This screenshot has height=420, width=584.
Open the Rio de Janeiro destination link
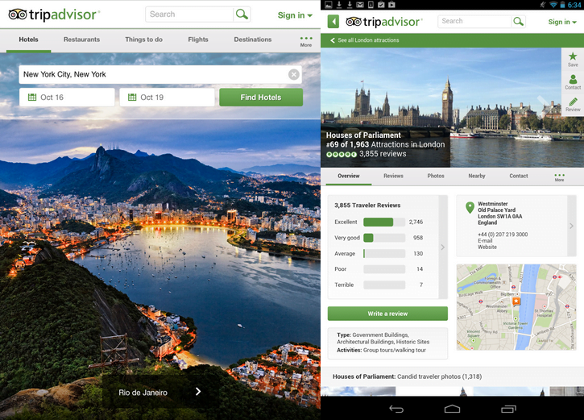(x=143, y=393)
